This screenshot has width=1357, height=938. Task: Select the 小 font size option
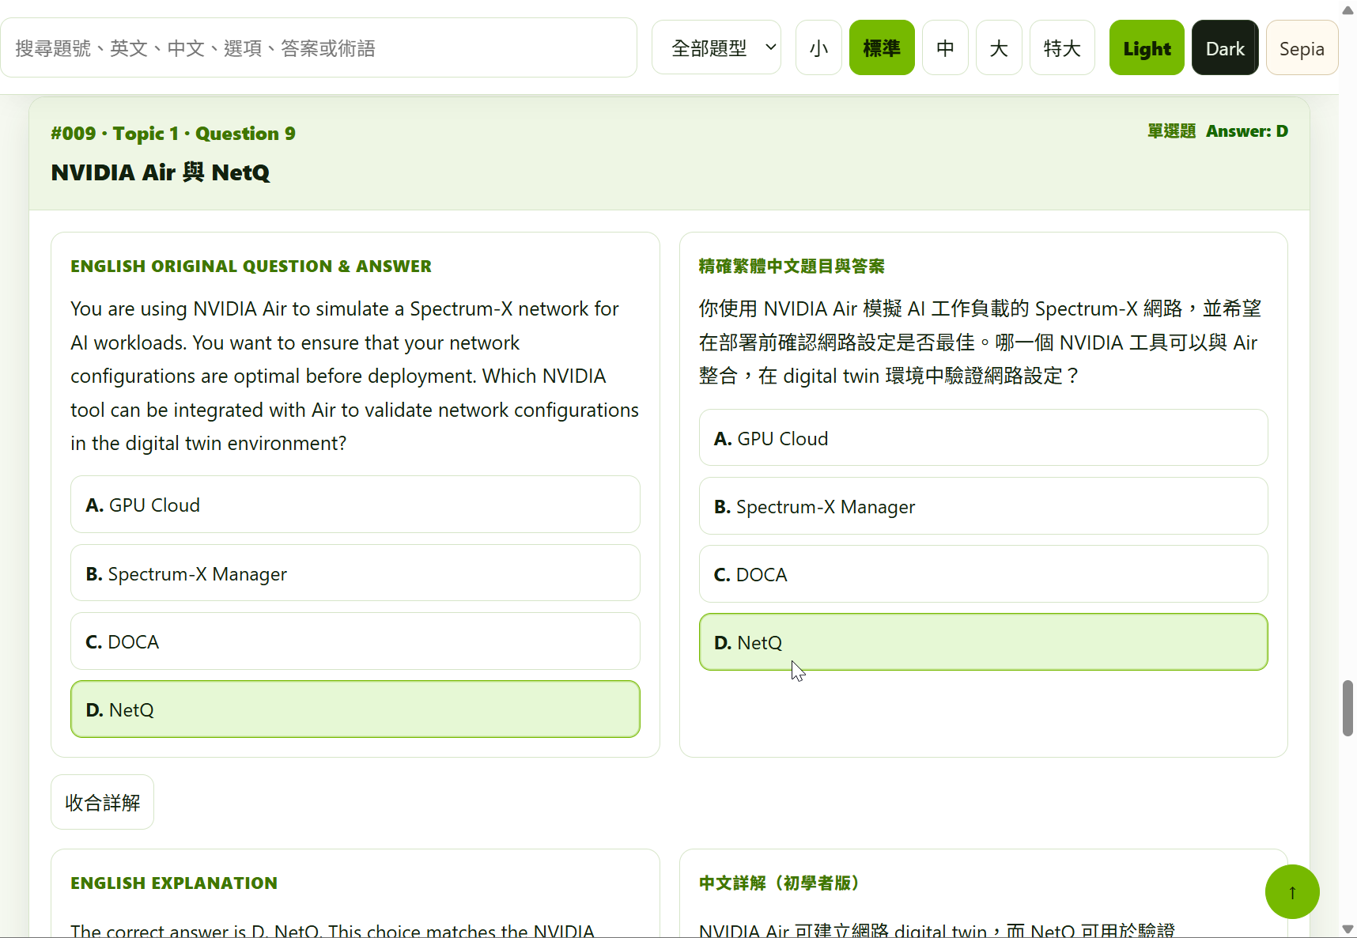818,48
